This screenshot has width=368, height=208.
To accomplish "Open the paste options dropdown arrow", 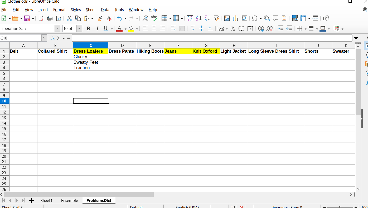I will (x=92, y=18).
